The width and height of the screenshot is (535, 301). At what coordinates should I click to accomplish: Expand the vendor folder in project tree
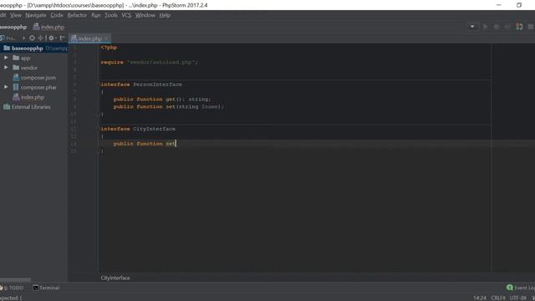point(6,68)
